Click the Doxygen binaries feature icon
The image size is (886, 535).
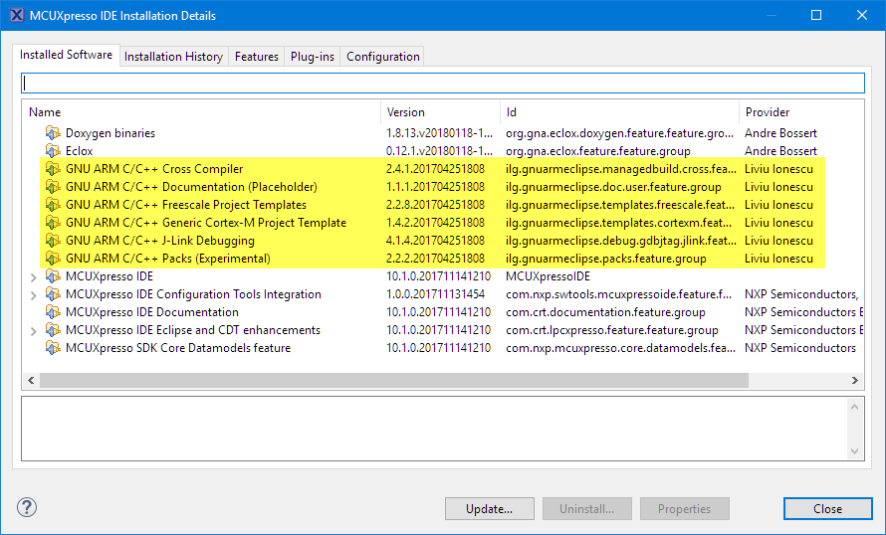click(x=53, y=133)
